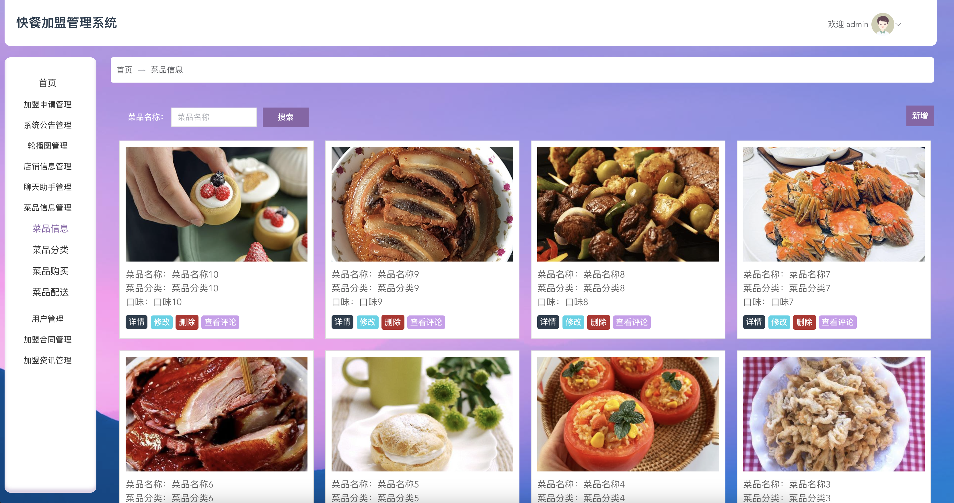The height and width of the screenshot is (503, 954).
Task: Click 删除 on the 菜品名称10 card
Action: tap(187, 322)
